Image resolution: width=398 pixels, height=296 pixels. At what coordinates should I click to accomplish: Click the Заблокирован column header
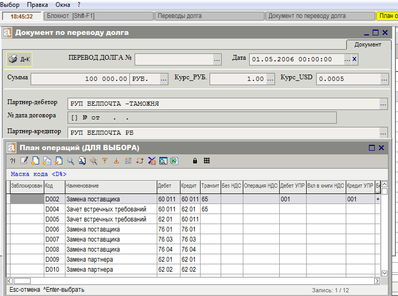pyautogui.click(x=27, y=187)
